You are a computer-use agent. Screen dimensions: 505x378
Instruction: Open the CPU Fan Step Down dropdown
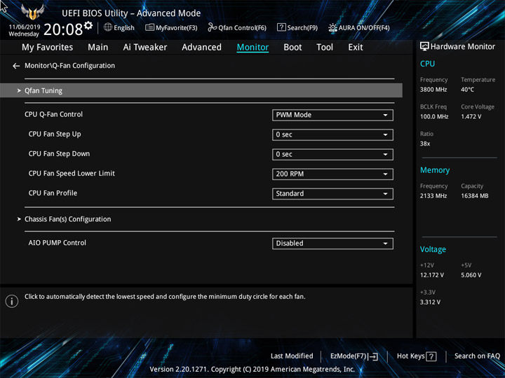coord(332,154)
